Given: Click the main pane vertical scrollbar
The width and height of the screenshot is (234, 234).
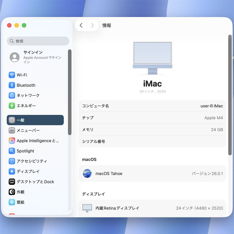Looking at the screenshot, I should tap(230, 95).
